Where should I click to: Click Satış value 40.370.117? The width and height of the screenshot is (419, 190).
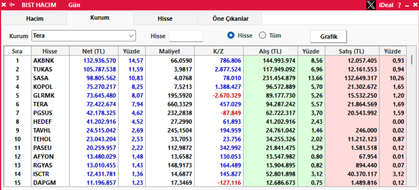(x=362, y=174)
